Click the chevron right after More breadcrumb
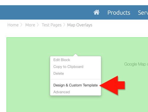The height and width of the screenshot is (112, 148). [x=38, y=25]
